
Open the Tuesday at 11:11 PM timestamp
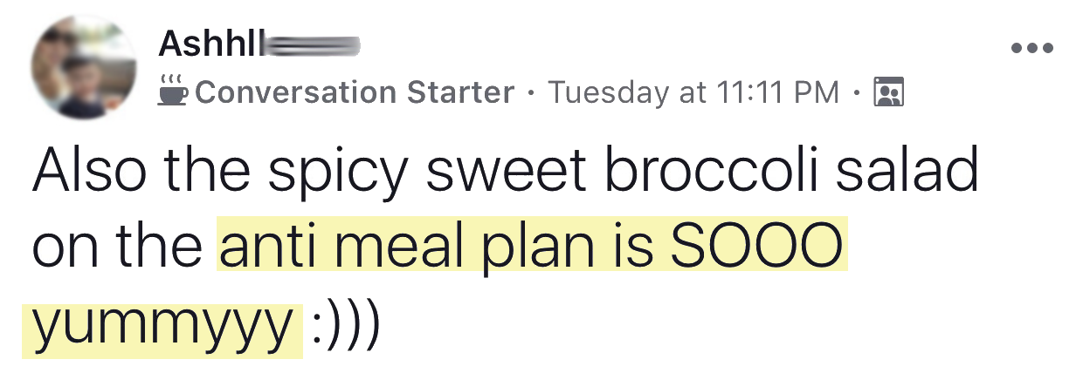pyautogui.click(x=693, y=92)
